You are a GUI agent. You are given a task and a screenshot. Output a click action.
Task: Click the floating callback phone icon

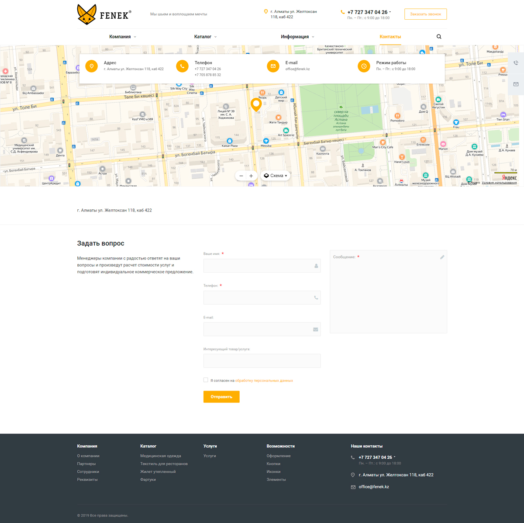tap(516, 63)
